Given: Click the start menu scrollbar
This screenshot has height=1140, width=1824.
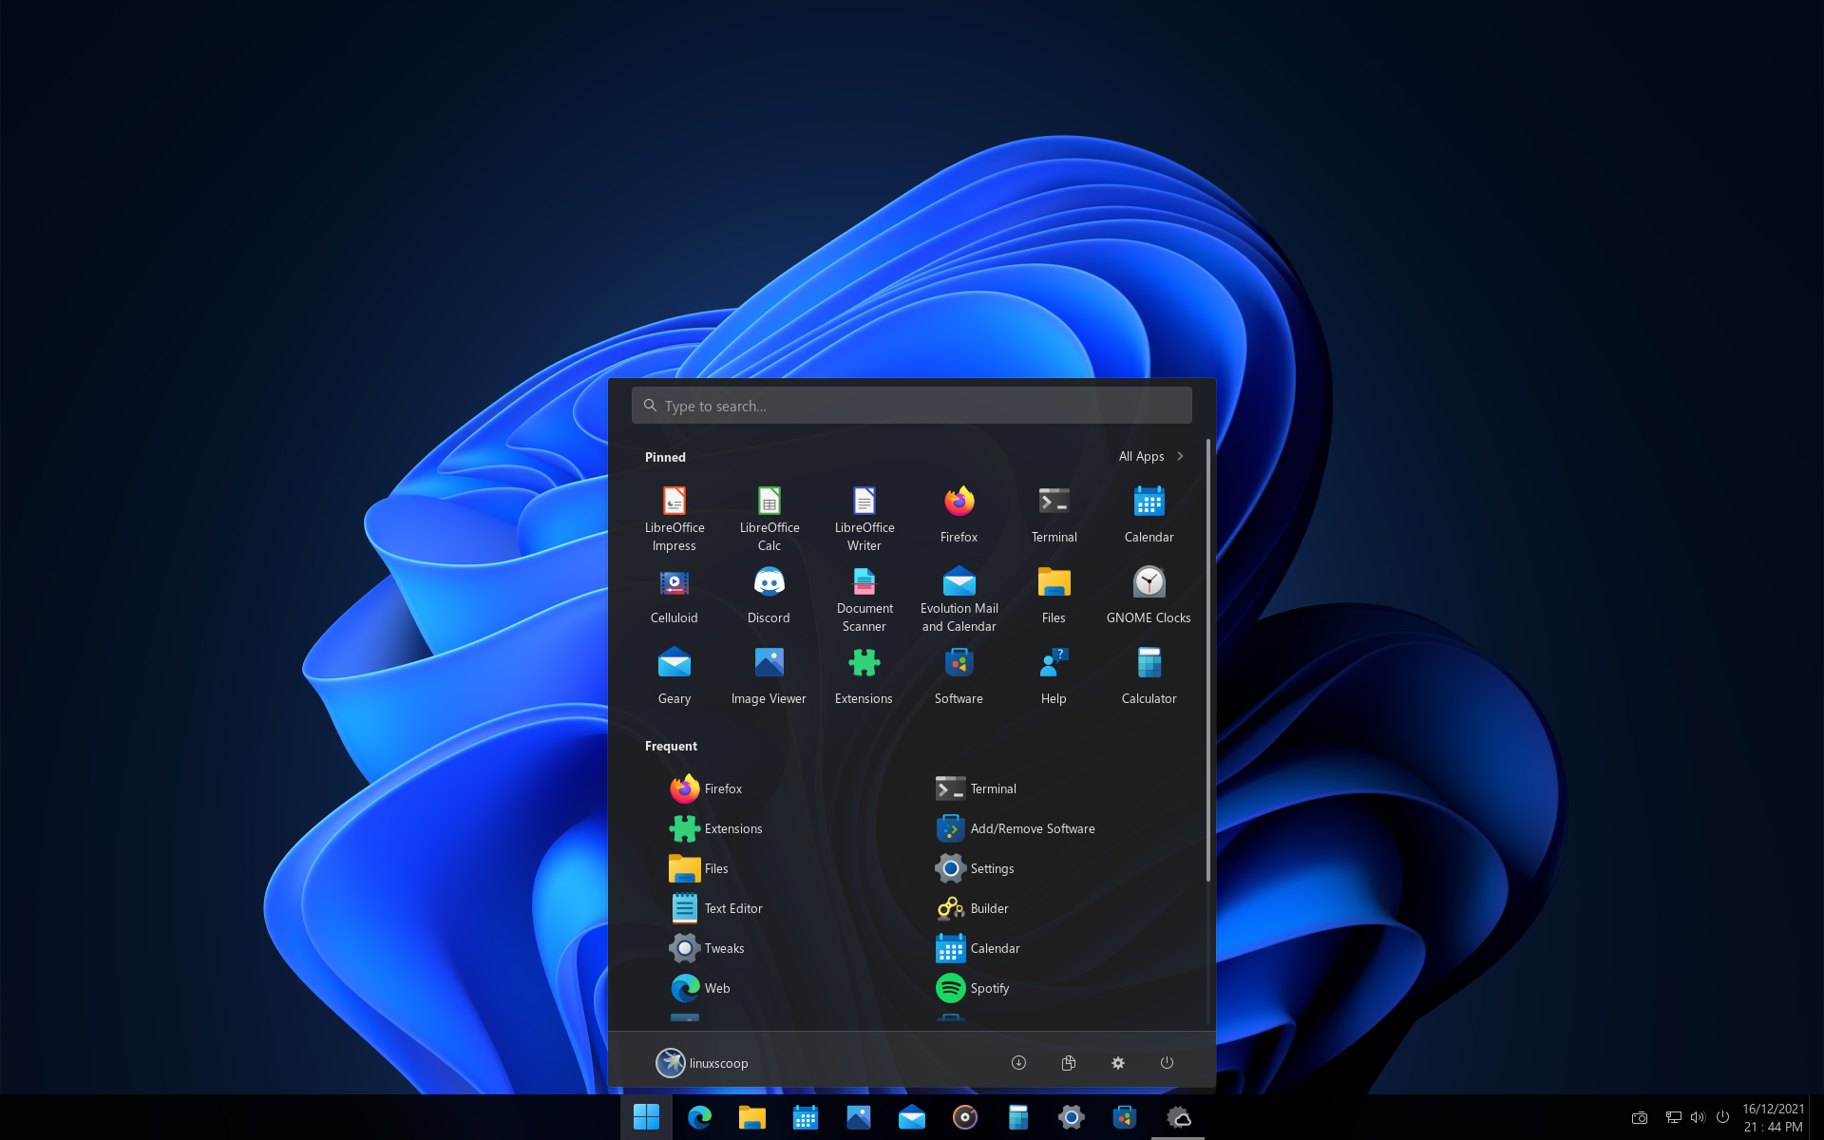Looking at the screenshot, I should coord(1208,660).
